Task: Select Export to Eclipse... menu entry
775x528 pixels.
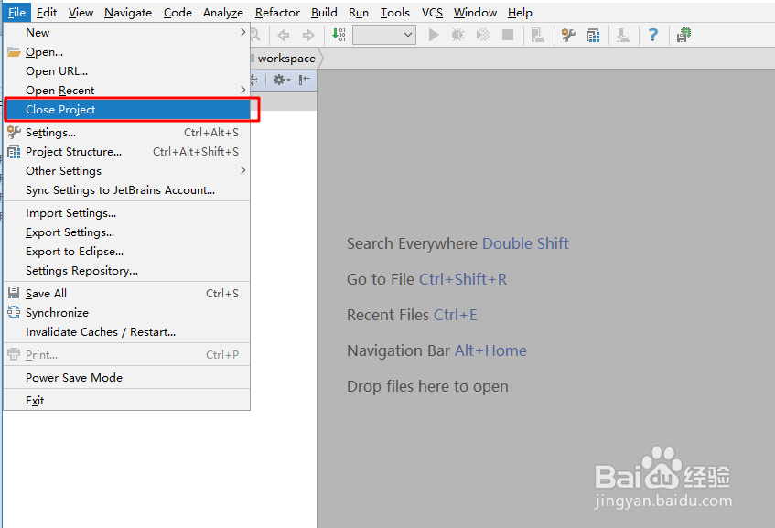Action: (126, 251)
